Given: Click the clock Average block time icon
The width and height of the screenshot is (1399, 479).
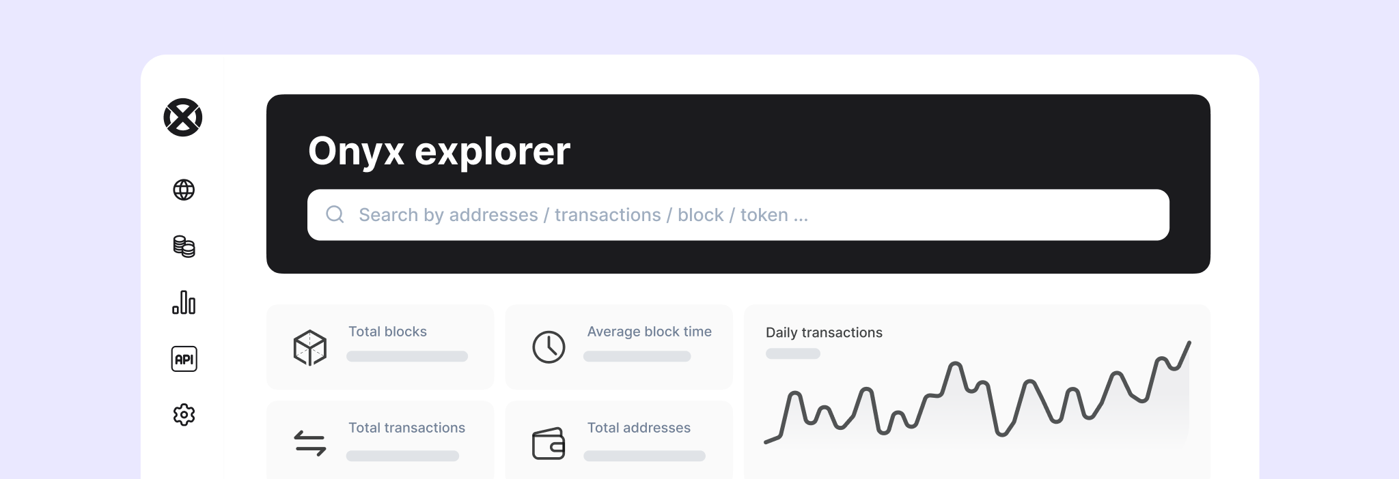Looking at the screenshot, I should (x=549, y=347).
